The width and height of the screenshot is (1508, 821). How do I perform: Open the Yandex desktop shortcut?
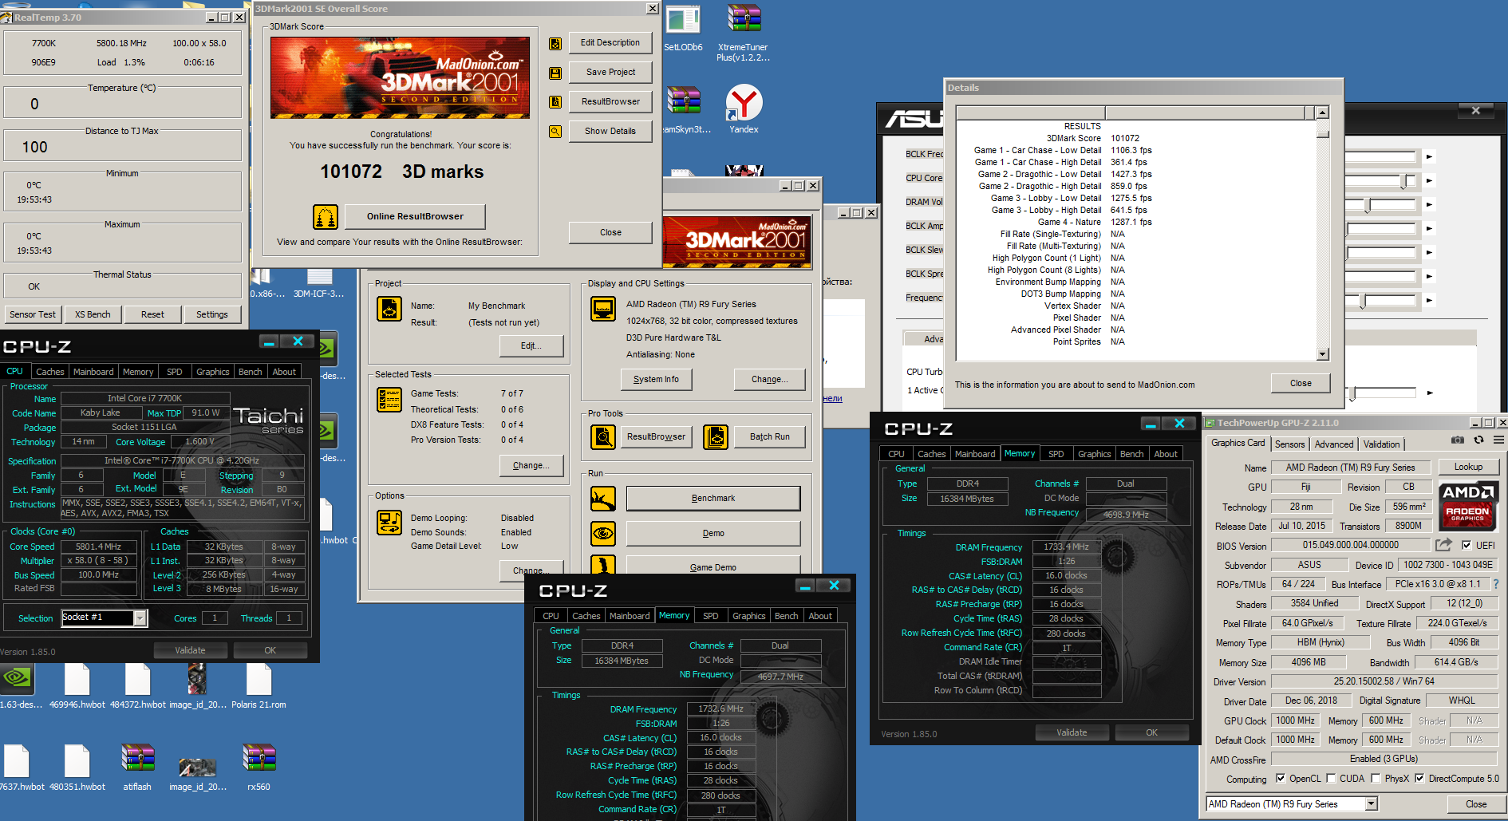coord(744,109)
